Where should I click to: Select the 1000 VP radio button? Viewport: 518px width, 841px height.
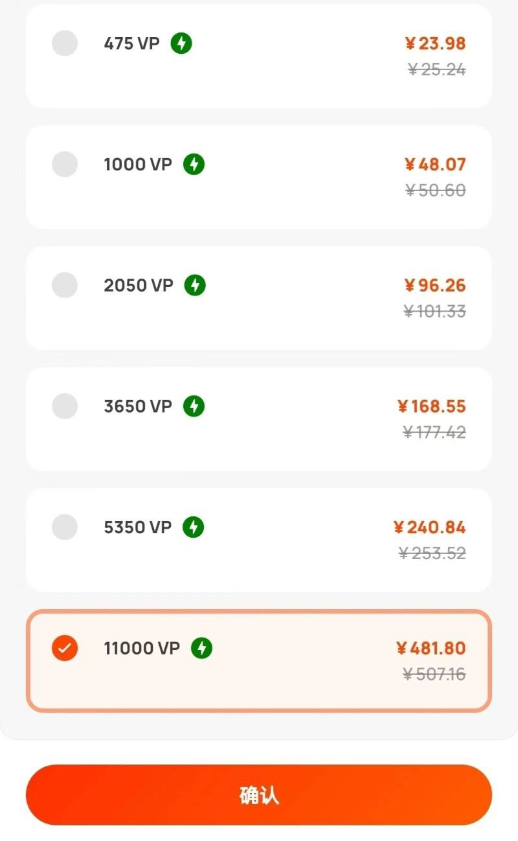click(65, 165)
